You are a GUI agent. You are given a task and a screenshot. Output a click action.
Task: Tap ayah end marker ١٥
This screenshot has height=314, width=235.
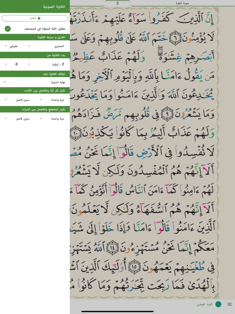click(x=134, y=267)
